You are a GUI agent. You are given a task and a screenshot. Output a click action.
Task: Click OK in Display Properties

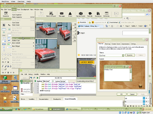pyautogui.click(x=121, y=94)
